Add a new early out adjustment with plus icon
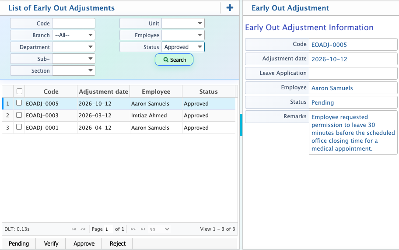The width and height of the screenshot is (399, 250). pyautogui.click(x=230, y=7)
